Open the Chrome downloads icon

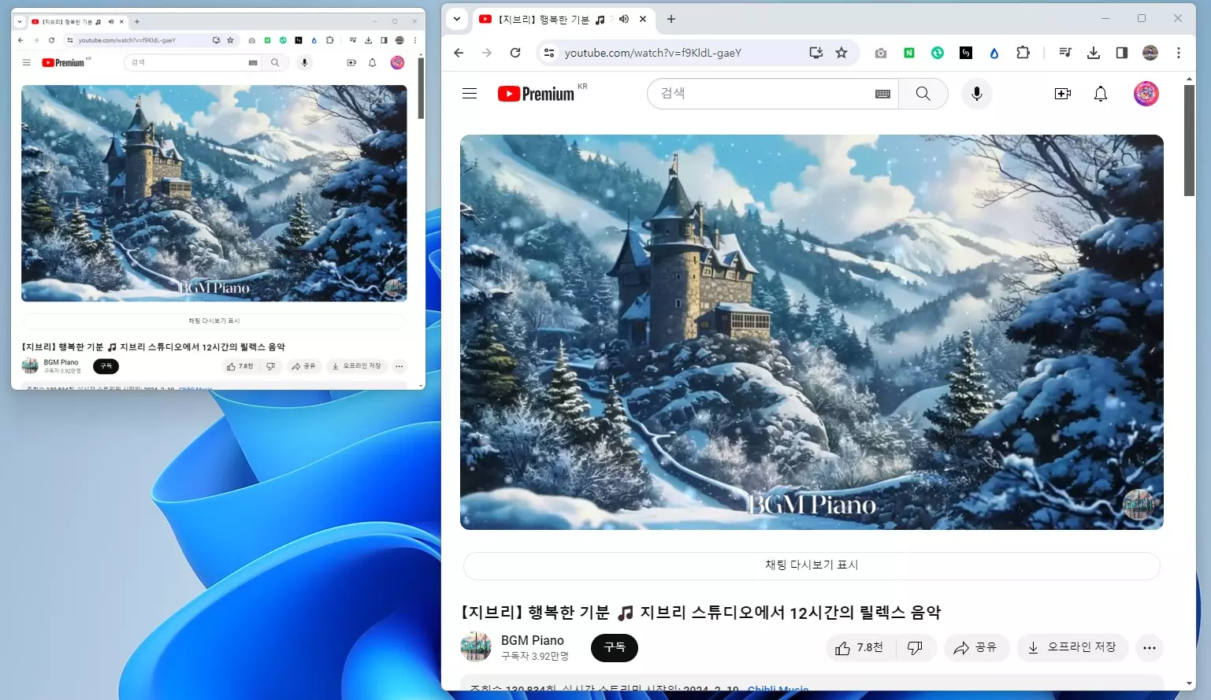pos(1093,53)
